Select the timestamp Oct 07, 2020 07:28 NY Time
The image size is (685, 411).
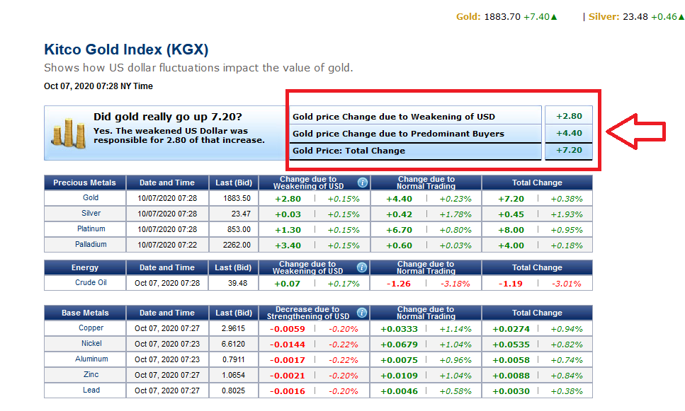click(x=98, y=86)
